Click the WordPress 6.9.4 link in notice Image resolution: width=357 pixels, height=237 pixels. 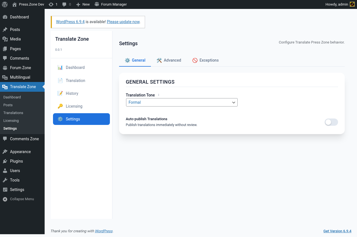tap(70, 22)
